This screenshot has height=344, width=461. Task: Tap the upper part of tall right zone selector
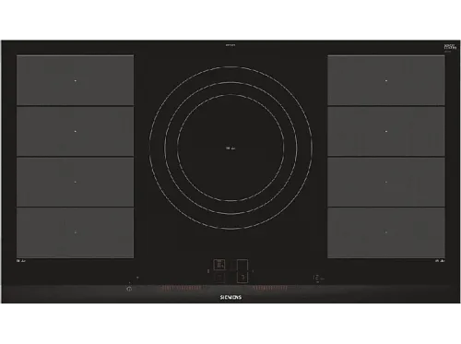pyautogui.click(x=242, y=265)
